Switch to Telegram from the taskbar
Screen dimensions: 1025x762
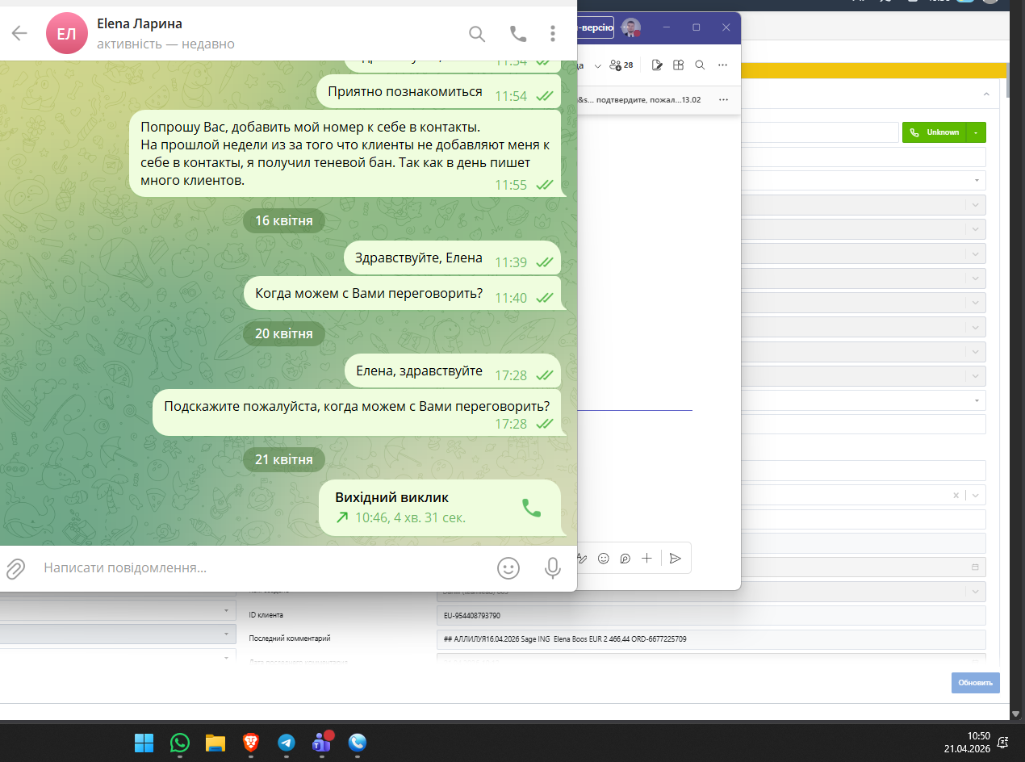tap(286, 742)
